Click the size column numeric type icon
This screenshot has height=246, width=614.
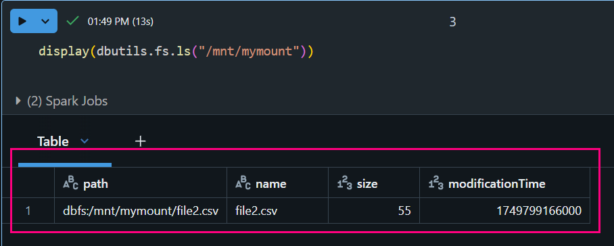345,183
